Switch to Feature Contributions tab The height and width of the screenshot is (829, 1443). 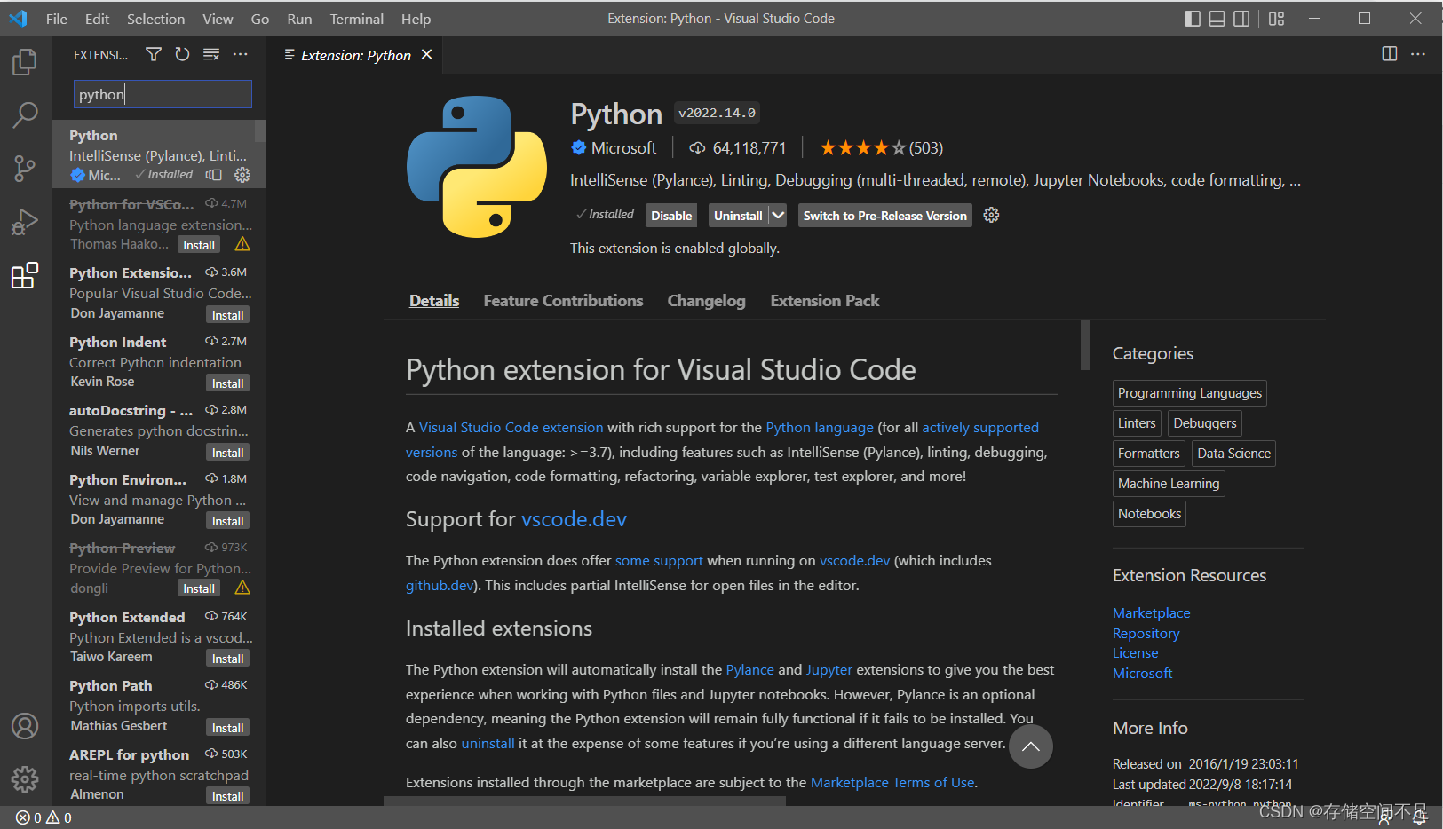pyautogui.click(x=563, y=301)
